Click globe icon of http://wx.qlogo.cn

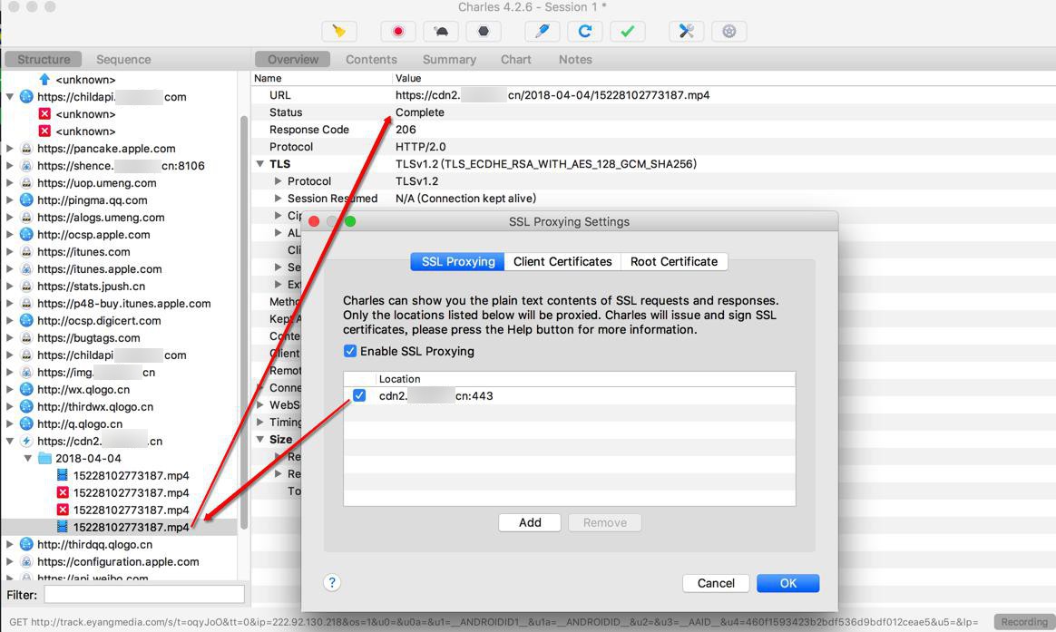[26, 389]
